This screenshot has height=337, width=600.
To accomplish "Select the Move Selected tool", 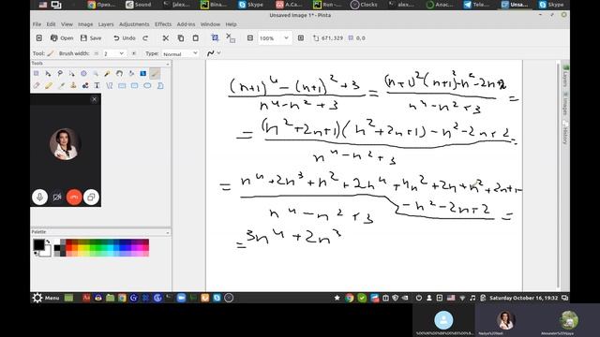I will pyautogui.click(x=48, y=73).
